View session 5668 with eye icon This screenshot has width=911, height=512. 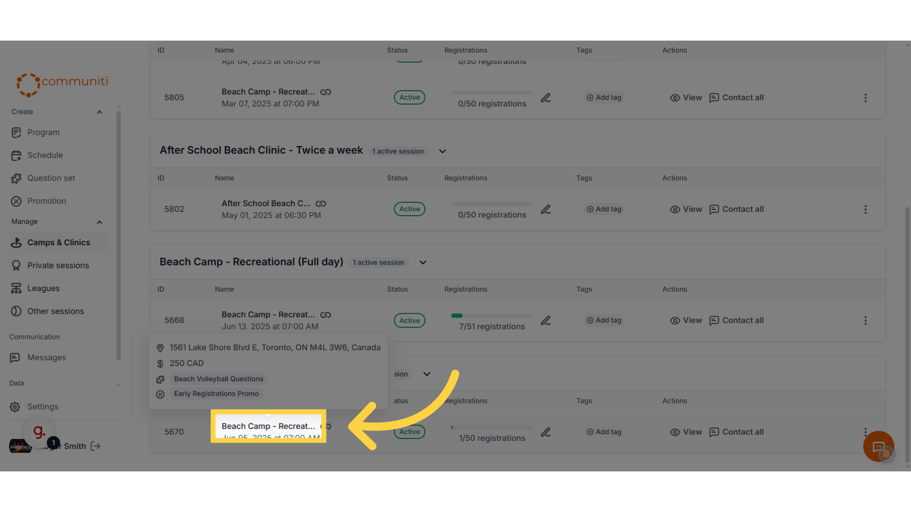(x=686, y=320)
